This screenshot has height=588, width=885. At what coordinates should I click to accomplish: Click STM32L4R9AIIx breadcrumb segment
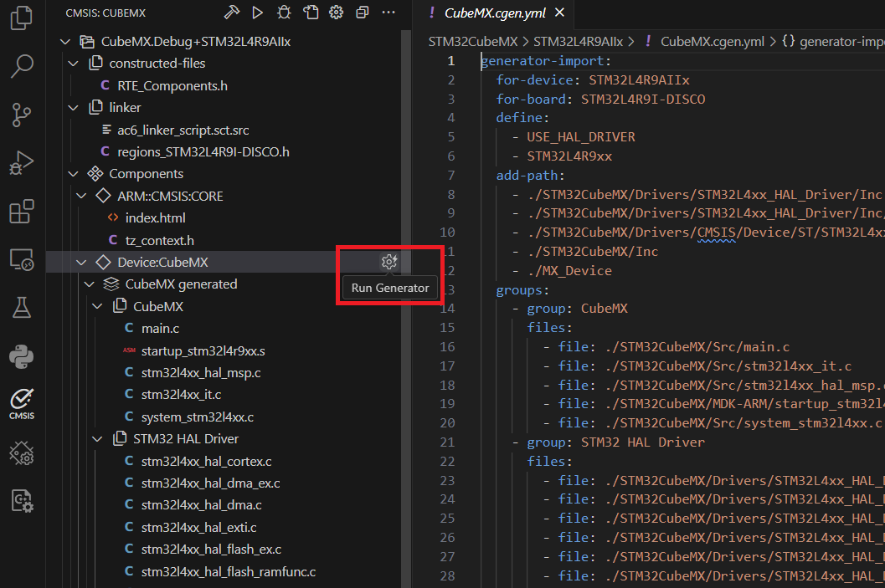(x=579, y=42)
